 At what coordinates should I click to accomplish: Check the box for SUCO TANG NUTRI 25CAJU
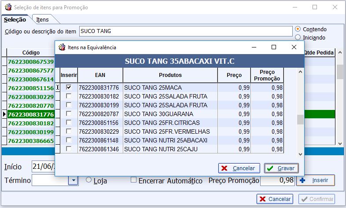pos(69,149)
